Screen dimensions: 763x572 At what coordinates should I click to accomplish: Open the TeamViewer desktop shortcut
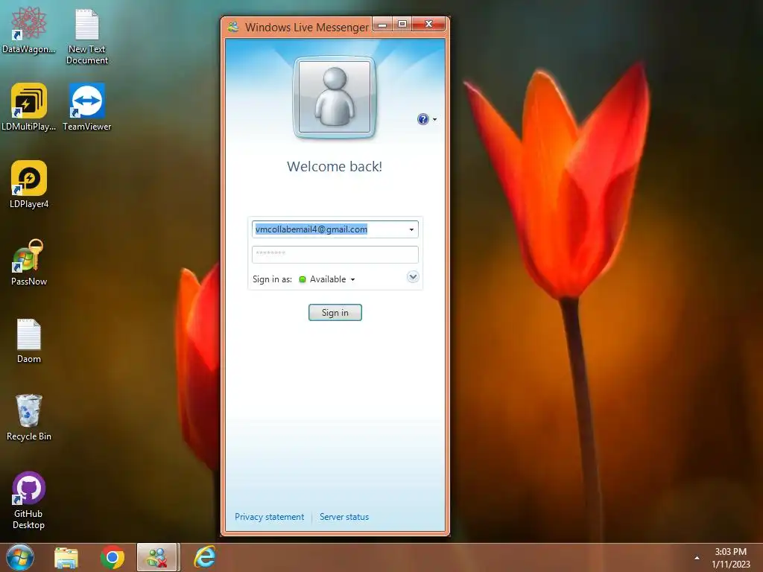pyautogui.click(x=87, y=107)
